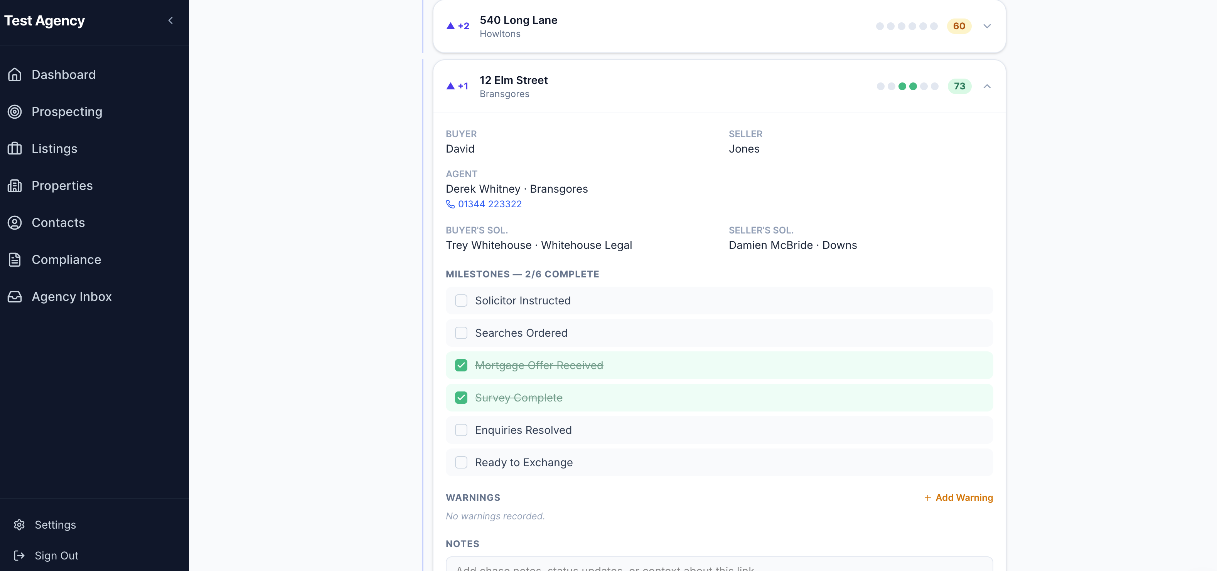The height and width of the screenshot is (571, 1217).
Task: Tick the Ready to Exchange checkbox
Action: (x=461, y=462)
